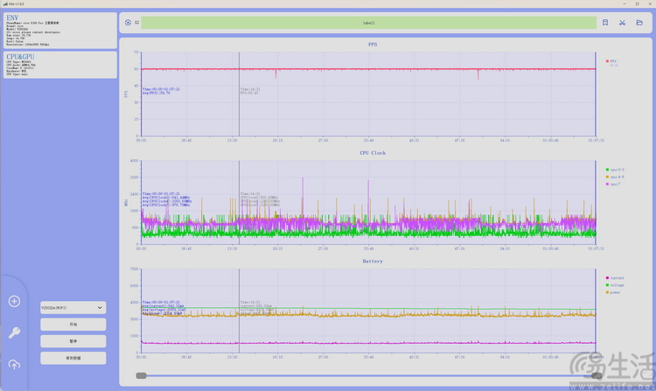Select the scissors cut icon
Image resolution: width=656 pixels, height=391 pixels.
click(623, 23)
